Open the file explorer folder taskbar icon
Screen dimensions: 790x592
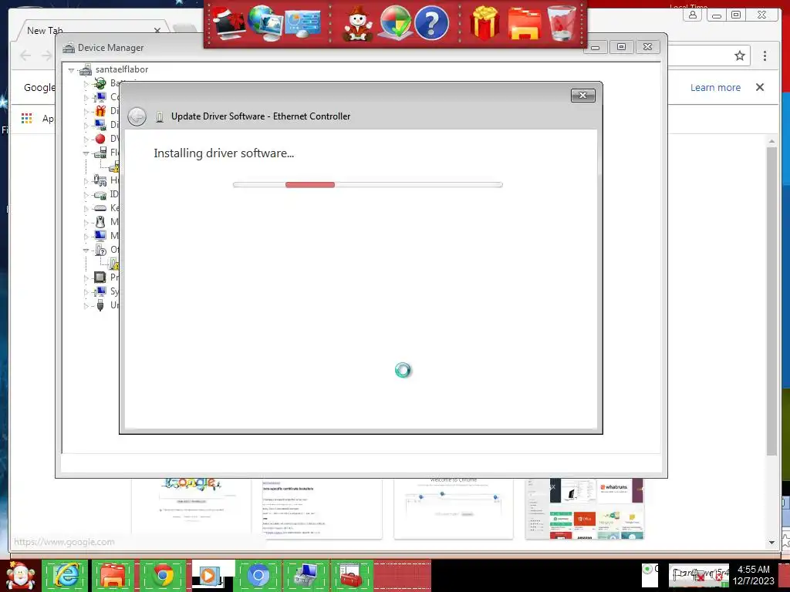[112, 575]
